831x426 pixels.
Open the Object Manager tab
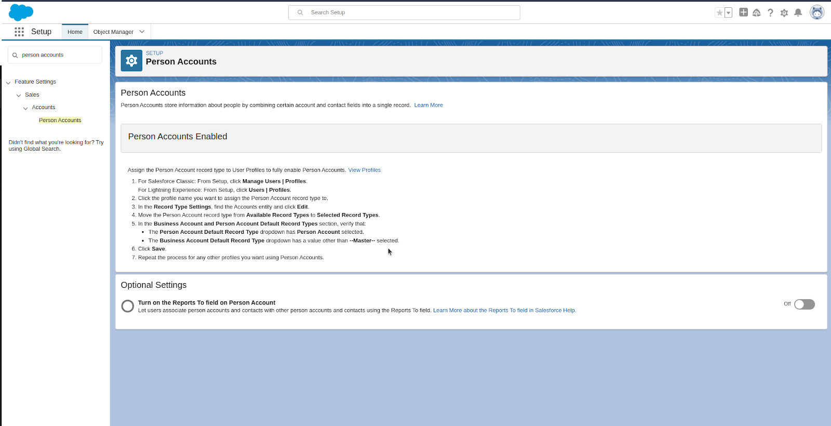point(113,32)
